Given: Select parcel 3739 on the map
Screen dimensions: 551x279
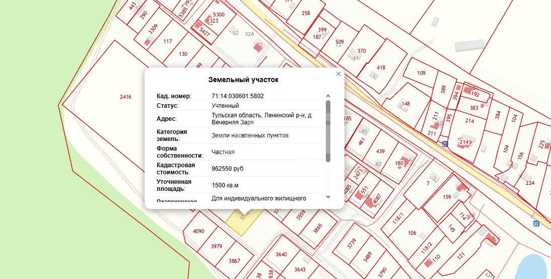Looking at the screenshot, I should 352,243.
